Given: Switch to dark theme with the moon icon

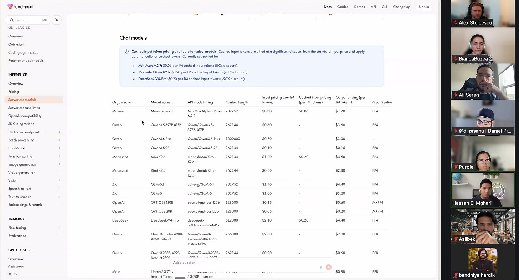Looking at the screenshot, I should click(16, 274).
